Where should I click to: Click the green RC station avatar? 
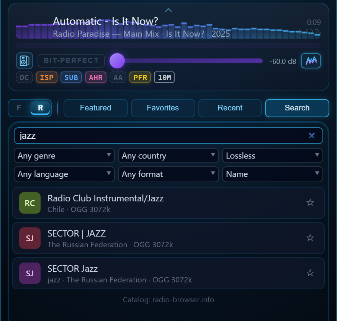tap(30, 203)
